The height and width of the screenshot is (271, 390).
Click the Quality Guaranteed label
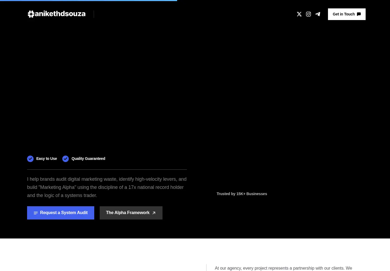click(88, 159)
